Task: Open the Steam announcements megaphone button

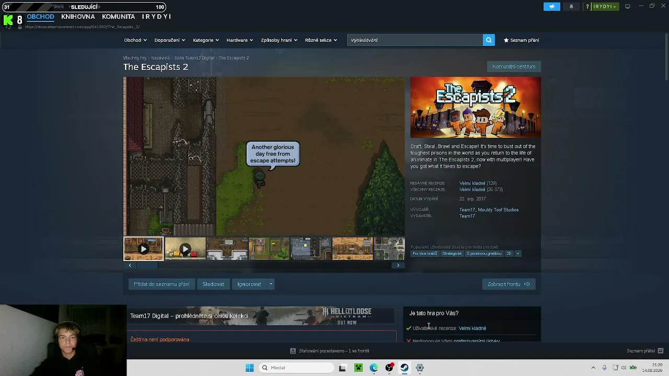Action: tap(552, 6)
